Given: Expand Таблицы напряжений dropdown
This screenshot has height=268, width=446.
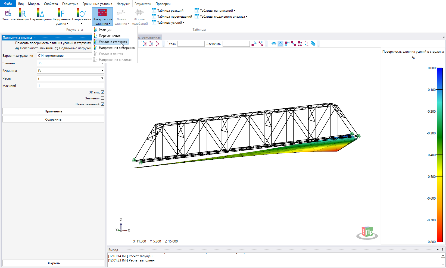Looking at the screenshot, I should tap(215, 11).
